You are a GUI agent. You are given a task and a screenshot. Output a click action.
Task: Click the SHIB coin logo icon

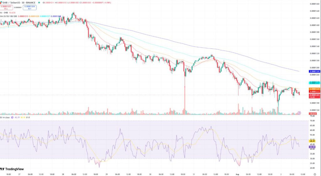(x=1, y=3)
